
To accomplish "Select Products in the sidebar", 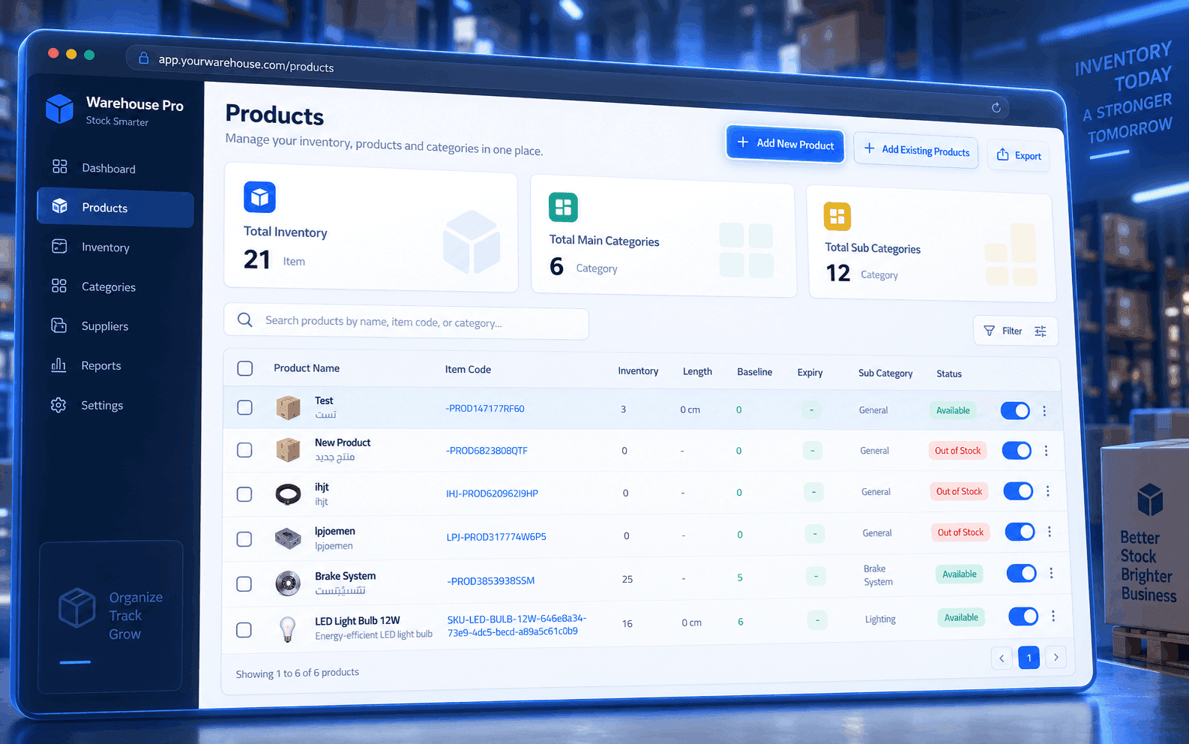I will pyautogui.click(x=115, y=208).
